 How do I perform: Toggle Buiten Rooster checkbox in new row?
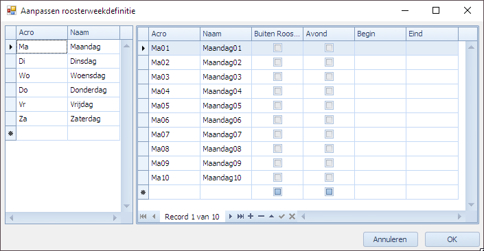point(277,192)
